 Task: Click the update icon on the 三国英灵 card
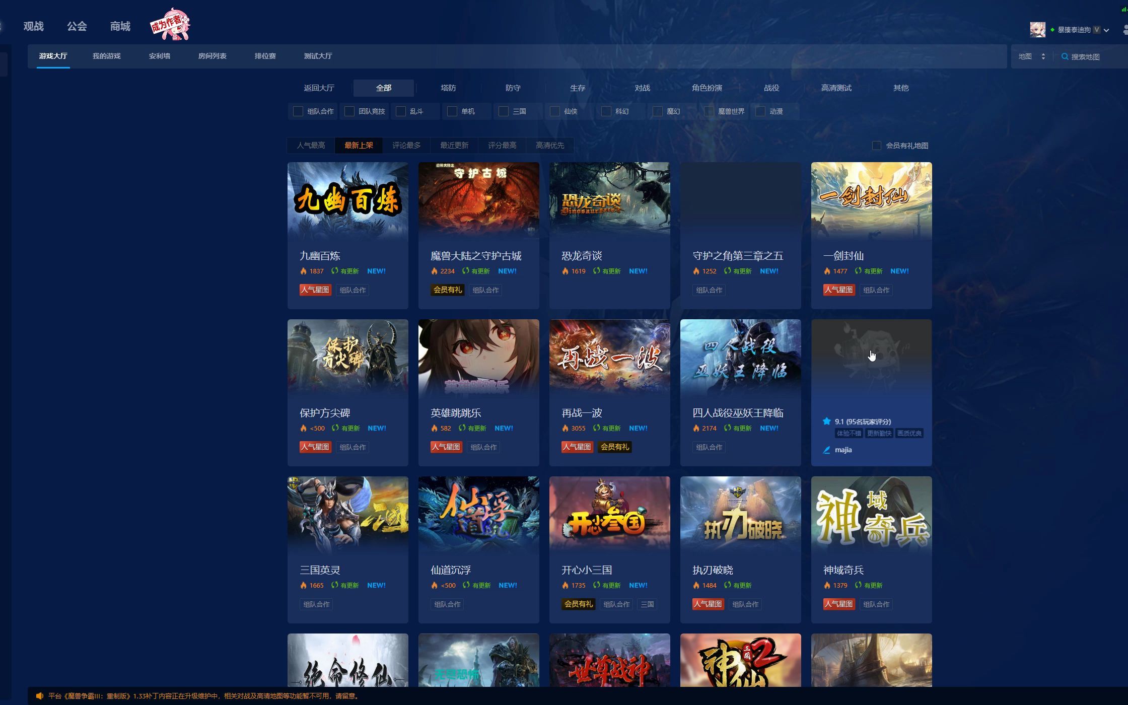334,585
